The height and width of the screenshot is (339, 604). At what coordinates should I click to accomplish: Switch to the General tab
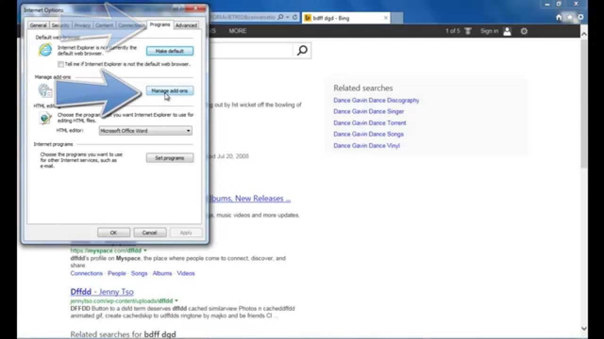click(38, 25)
